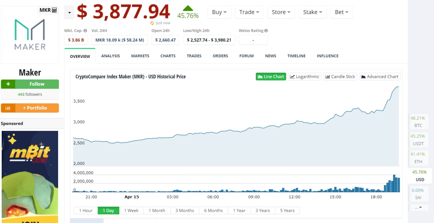Click the Maker logo image
434x223 pixels.
tap(30, 35)
